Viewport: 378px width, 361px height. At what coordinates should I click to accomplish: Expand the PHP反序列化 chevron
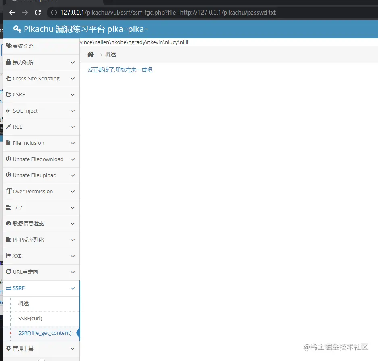pyautogui.click(x=73, y=240)
